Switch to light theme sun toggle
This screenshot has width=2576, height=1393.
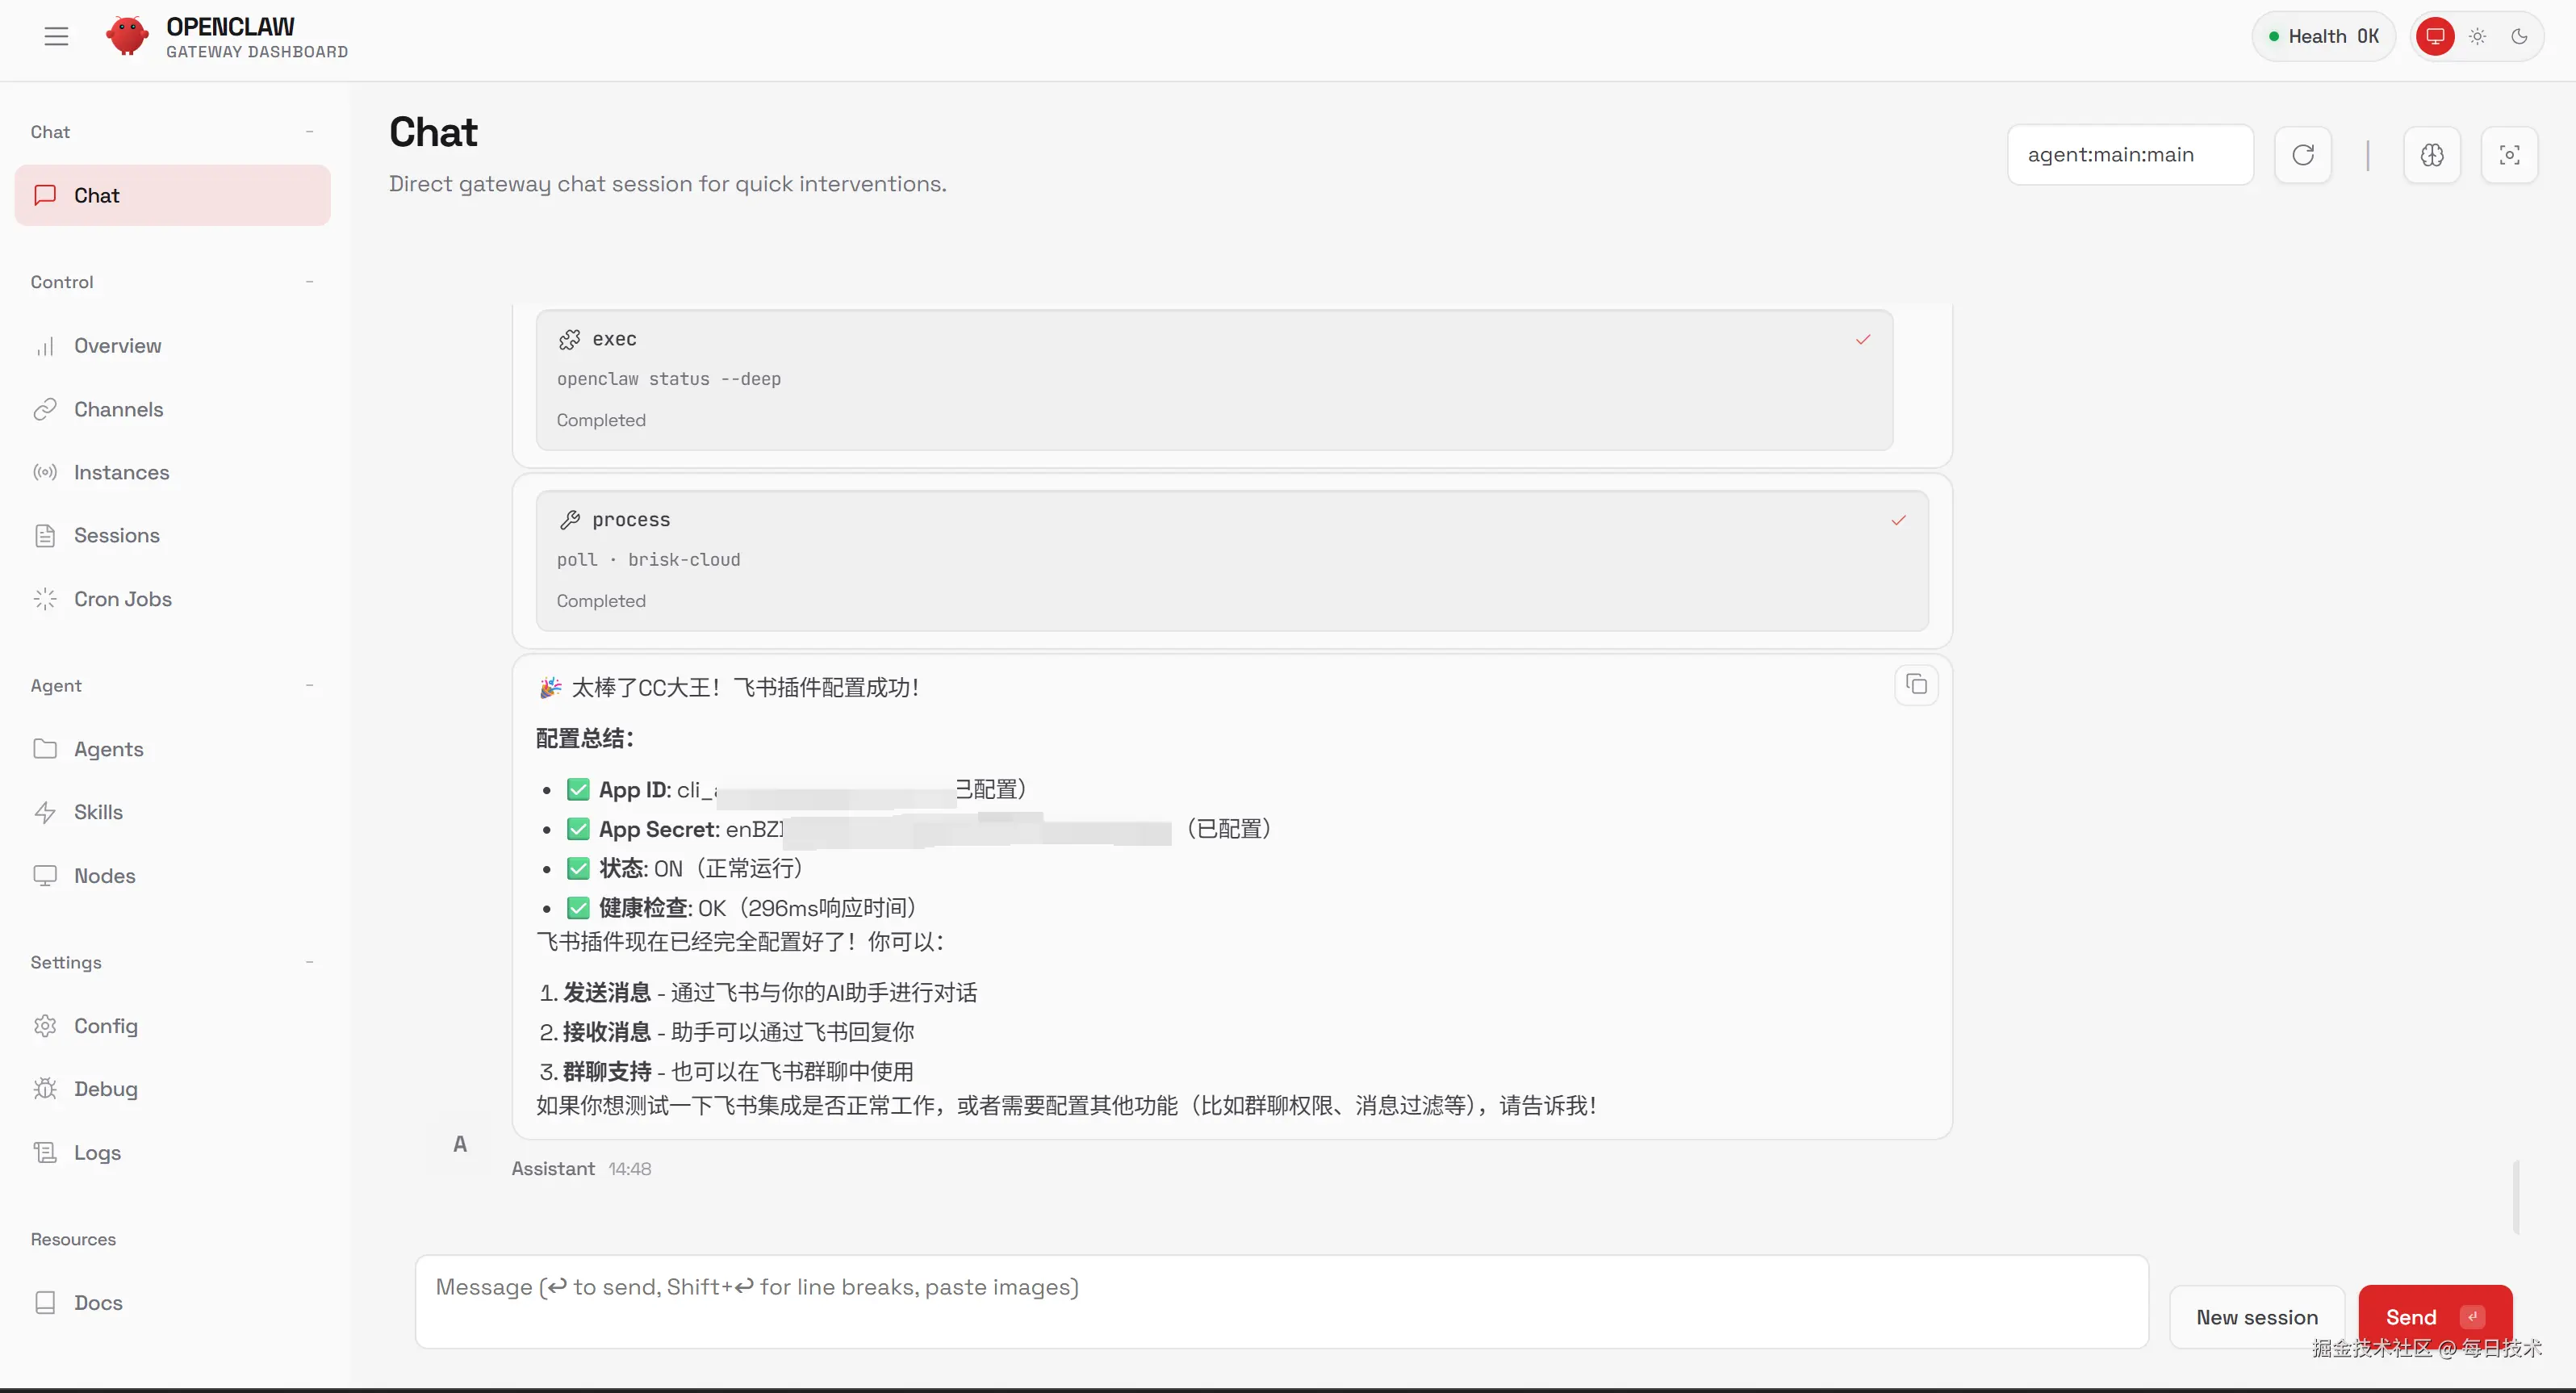click(2477, 36)
